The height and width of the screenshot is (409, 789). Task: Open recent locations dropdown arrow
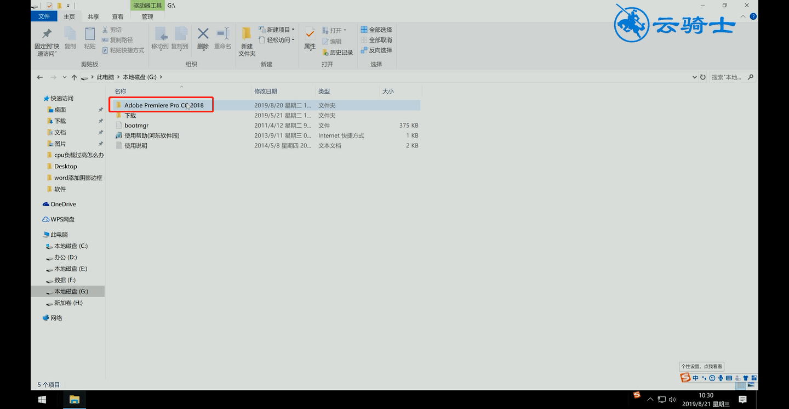click(65, 77)
